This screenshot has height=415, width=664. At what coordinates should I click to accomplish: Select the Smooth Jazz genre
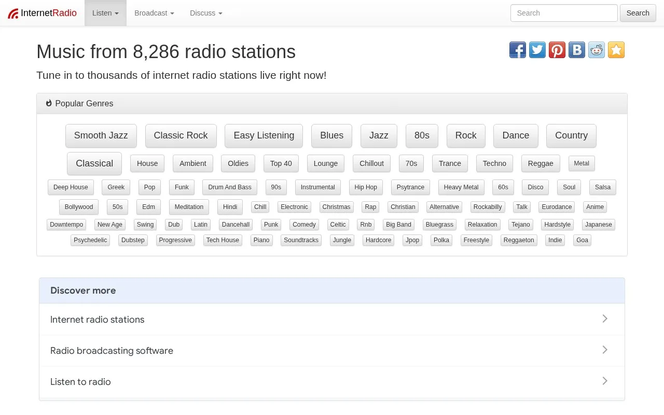pos(101,135)
